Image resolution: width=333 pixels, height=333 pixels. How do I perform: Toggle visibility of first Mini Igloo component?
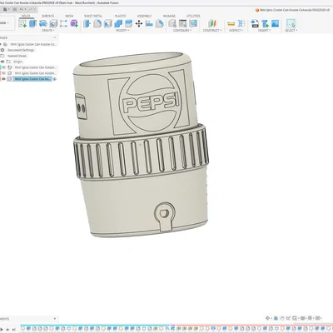(3, 67)
